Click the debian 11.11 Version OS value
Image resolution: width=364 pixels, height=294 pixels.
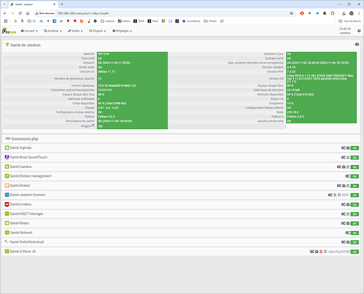[x=107, y=72]
